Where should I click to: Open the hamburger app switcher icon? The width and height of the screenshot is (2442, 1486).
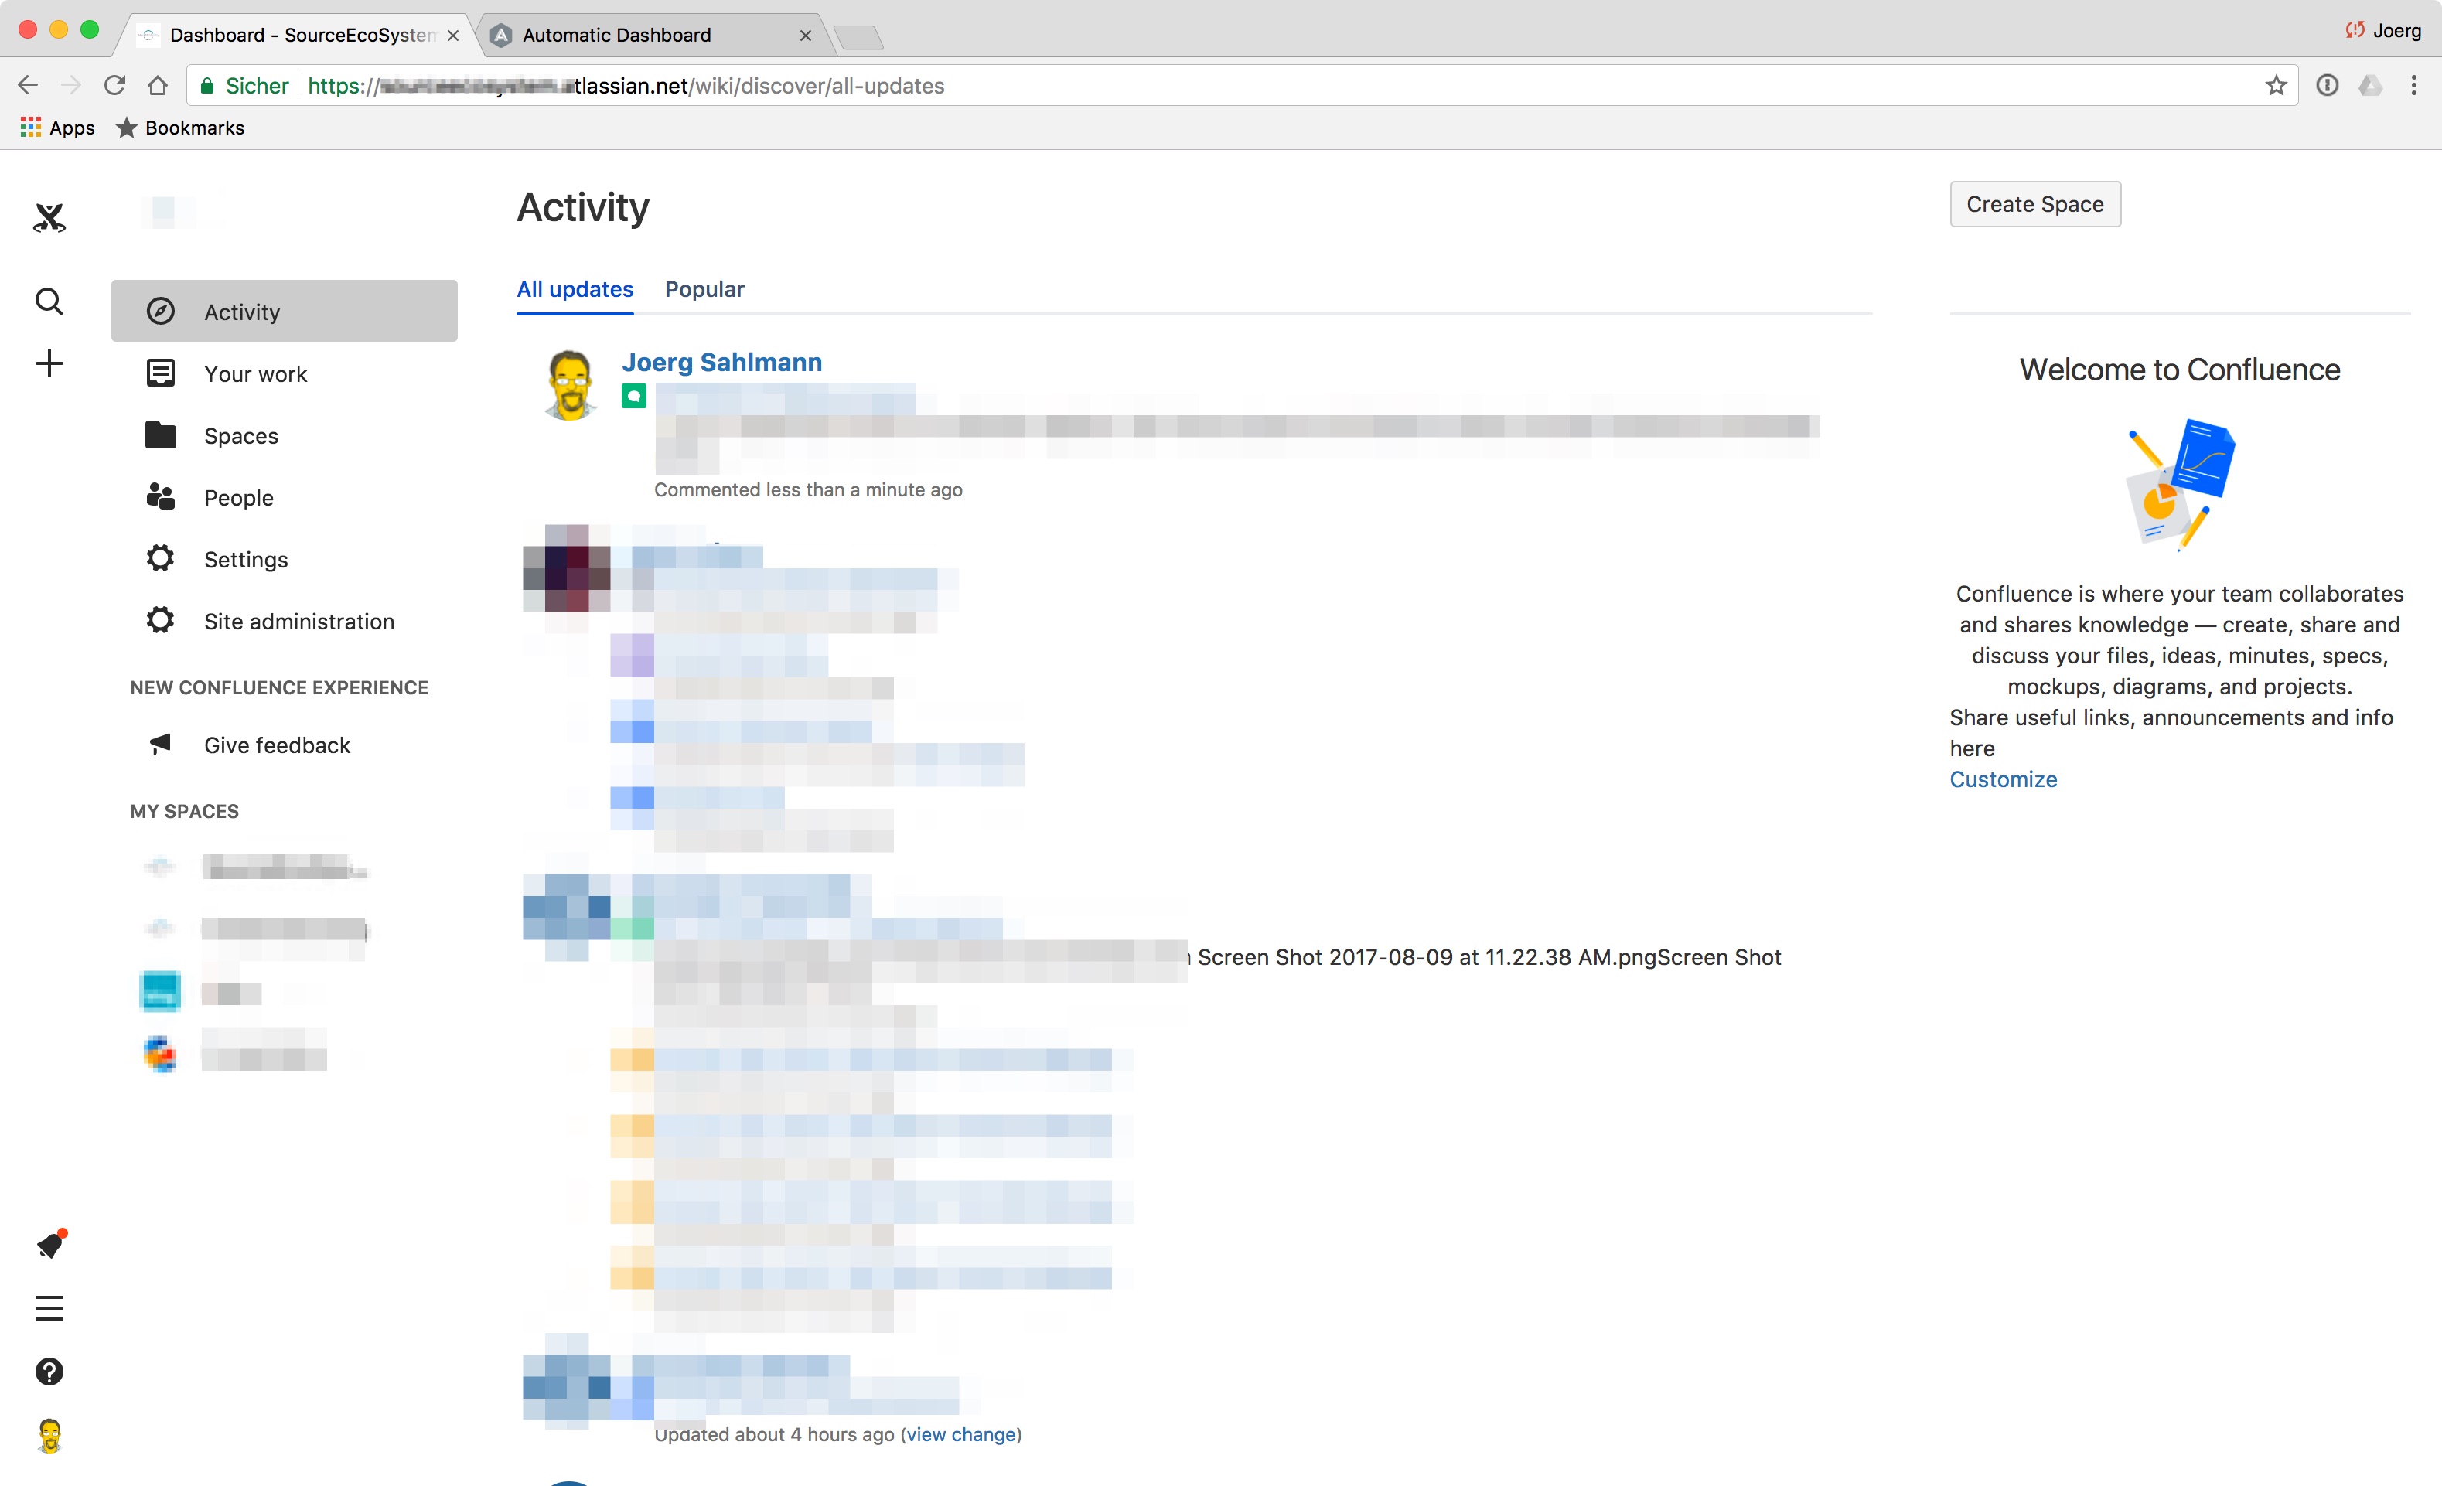point(49,1307)
